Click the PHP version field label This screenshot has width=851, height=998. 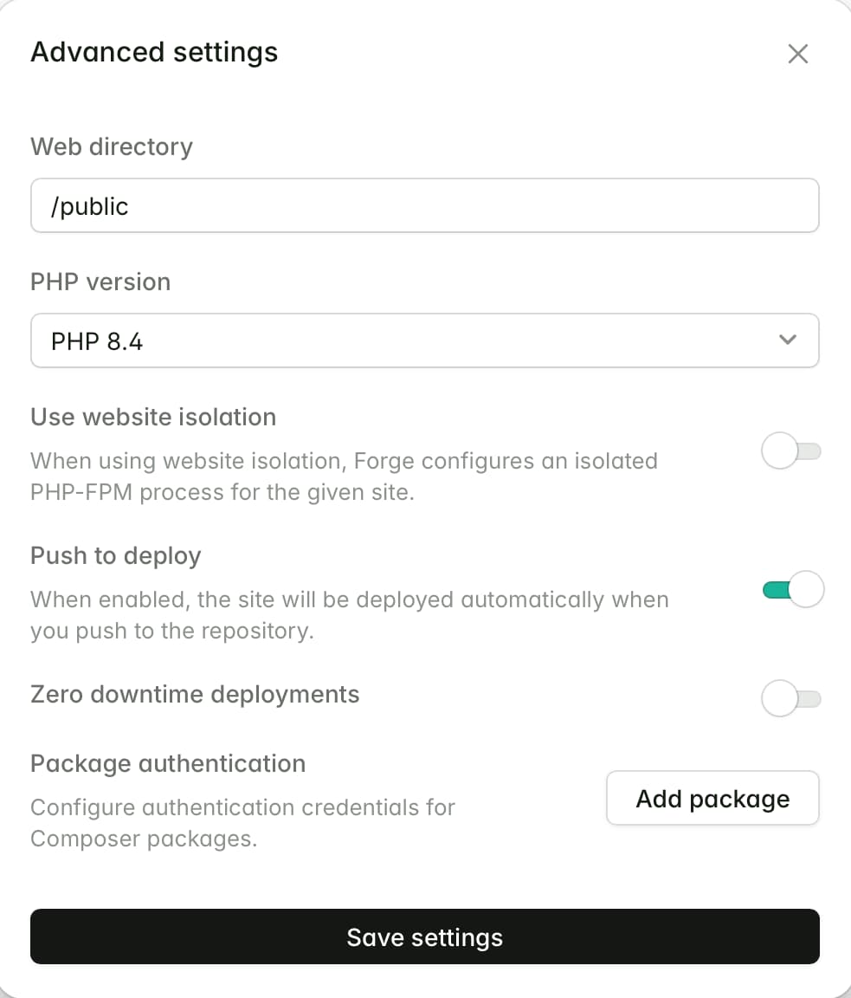click(x=100, y=282)
